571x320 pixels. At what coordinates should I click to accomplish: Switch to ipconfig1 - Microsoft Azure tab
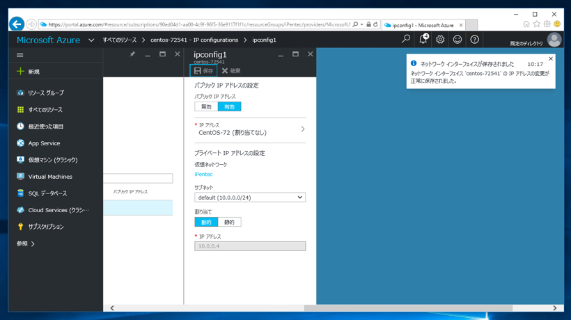(x=423, y=25)
